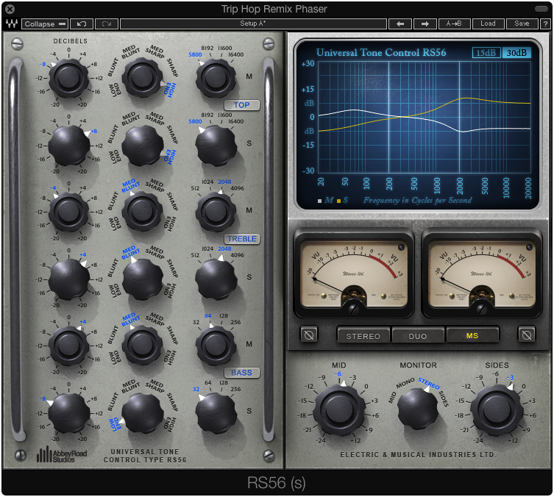This screenshot has width=554, height=497.
Task: Click the TOP M decibels gain knob
Action: 68,78
